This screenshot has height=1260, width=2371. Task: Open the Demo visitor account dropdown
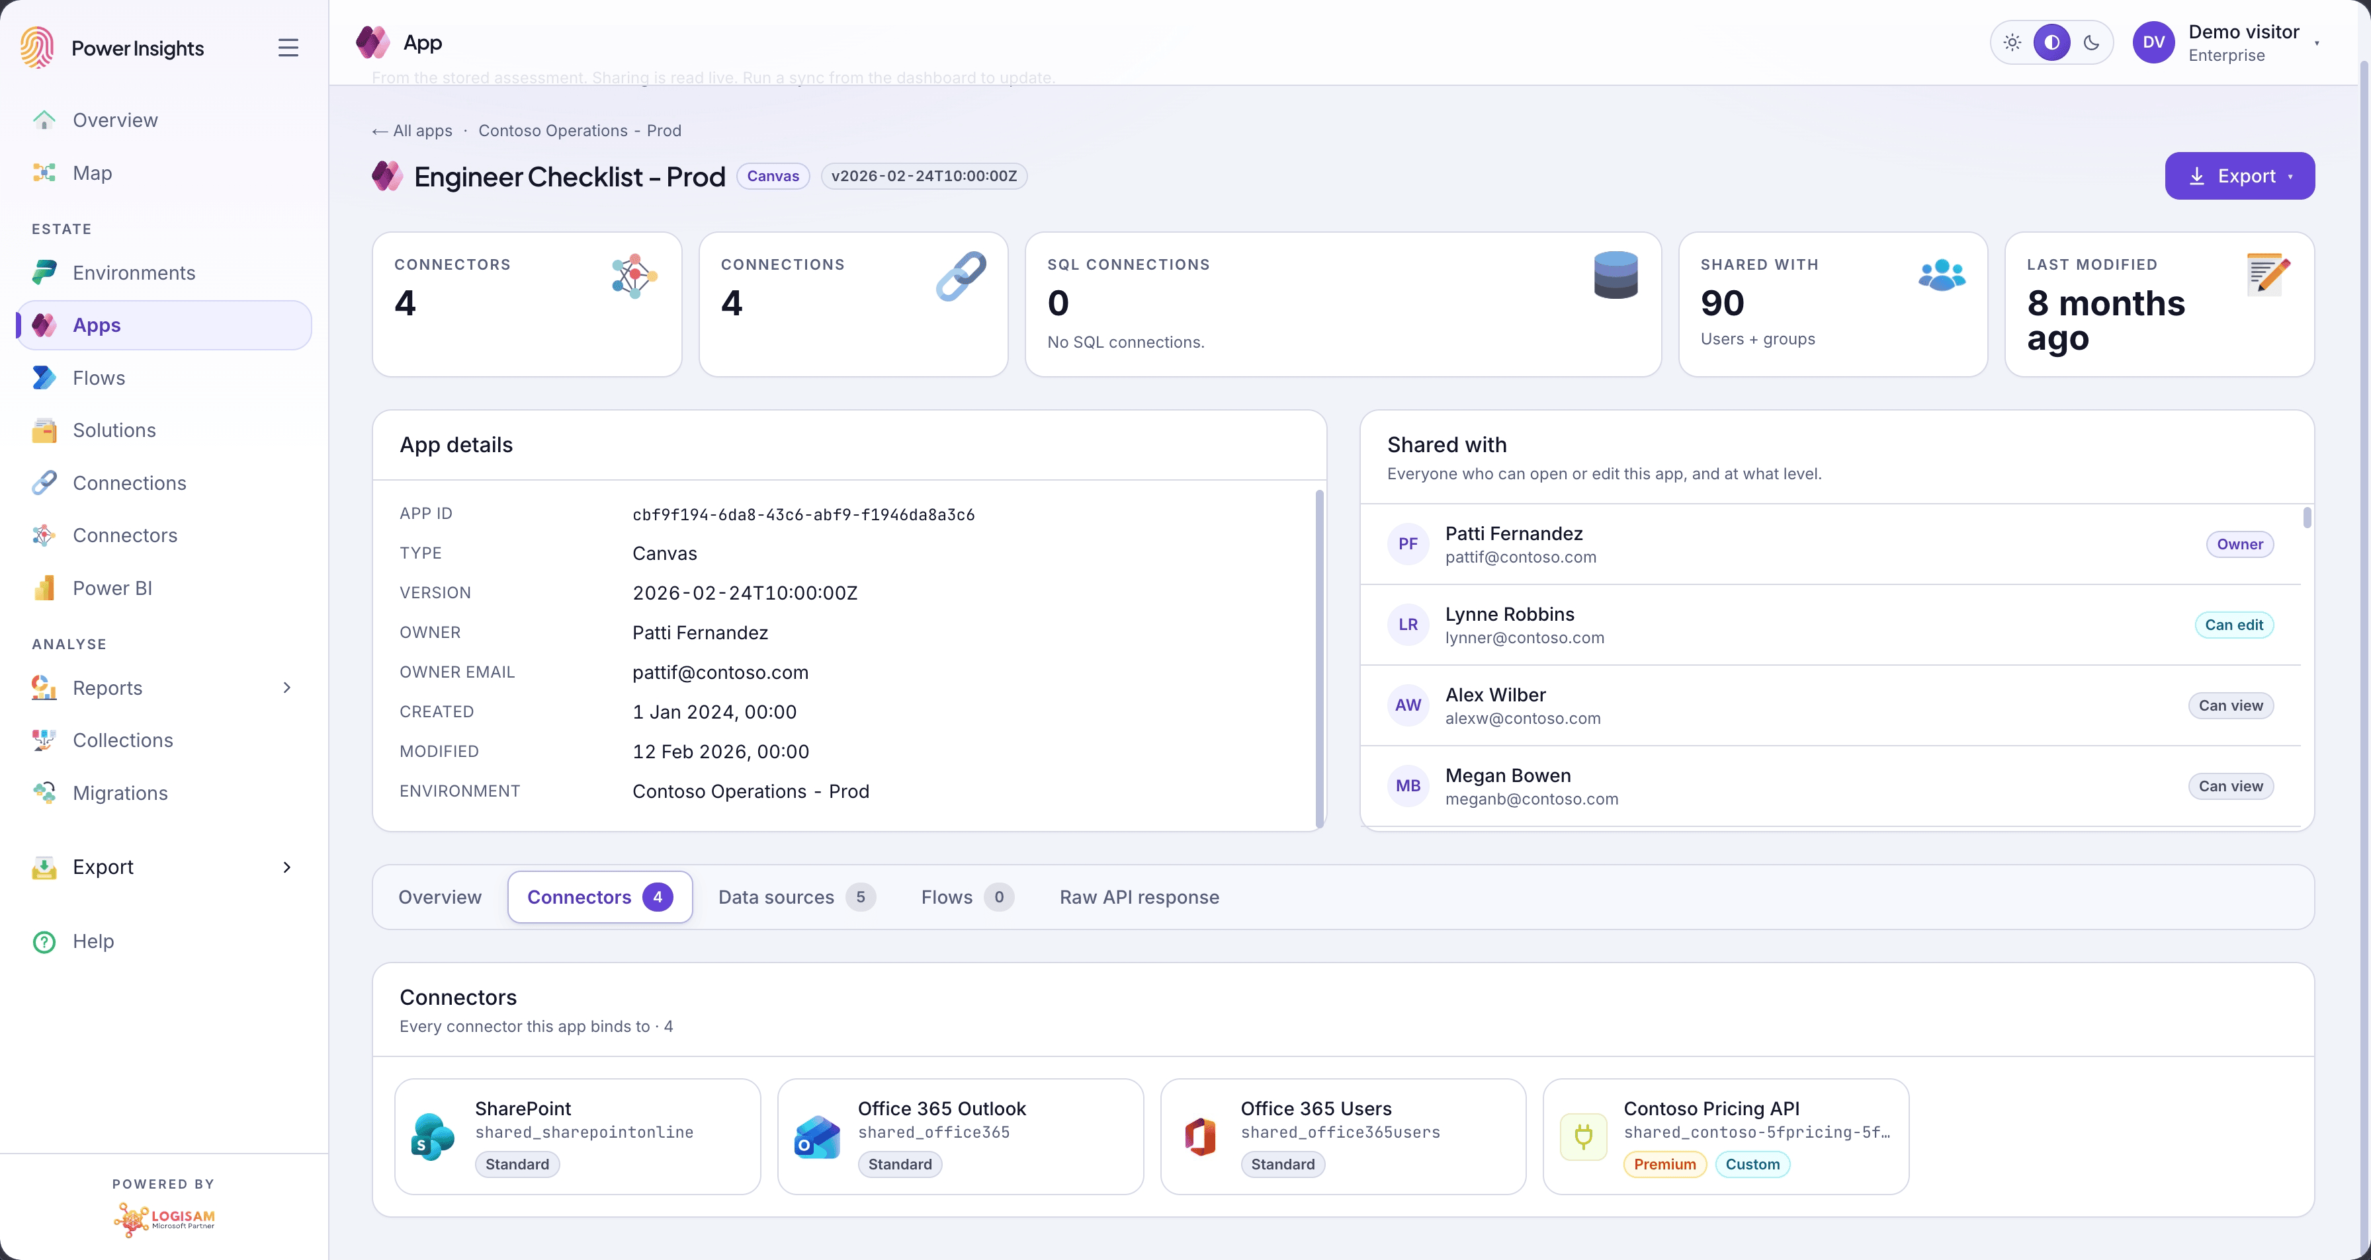[2228, 42]
